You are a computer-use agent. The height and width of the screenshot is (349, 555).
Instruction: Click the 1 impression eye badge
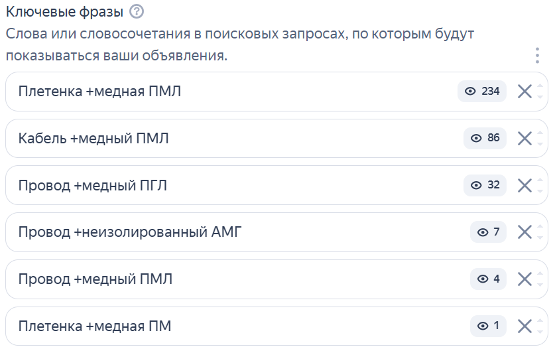coord(488,326)
